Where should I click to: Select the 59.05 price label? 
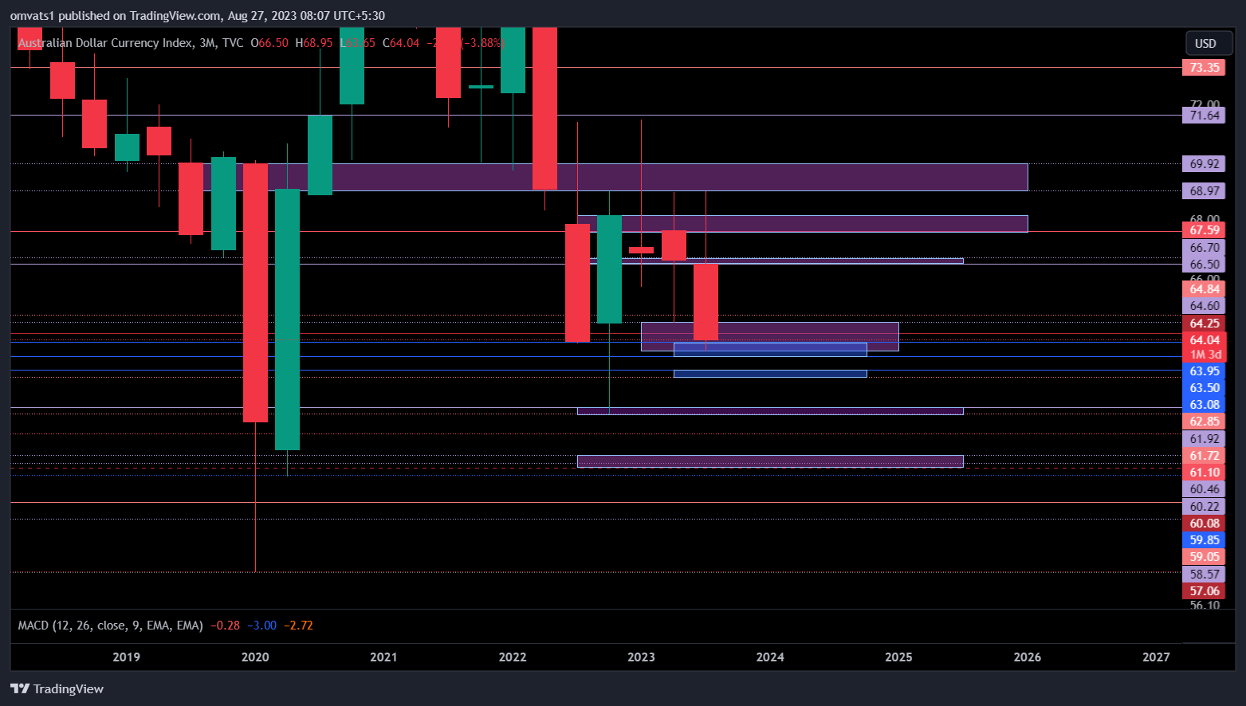(x=1204, y=557)
